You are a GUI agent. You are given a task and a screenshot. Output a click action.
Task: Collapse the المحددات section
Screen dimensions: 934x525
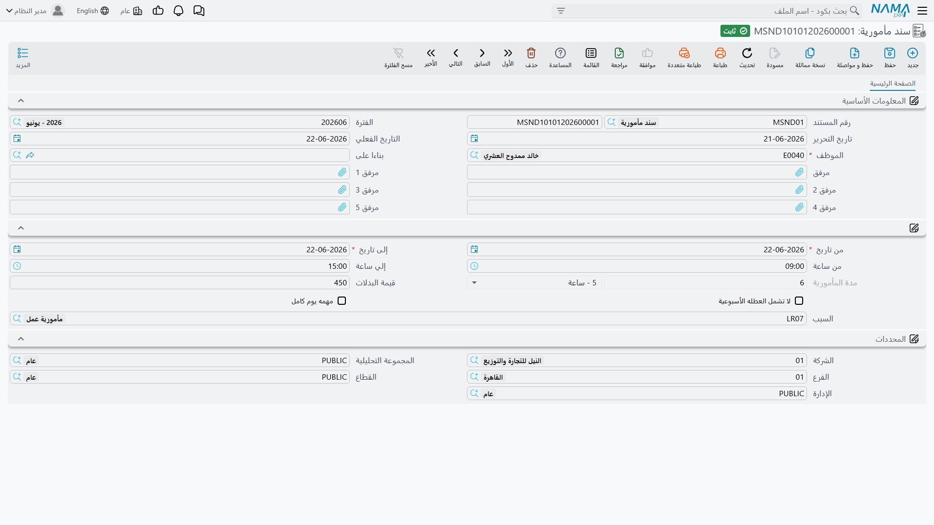[21, 339]
